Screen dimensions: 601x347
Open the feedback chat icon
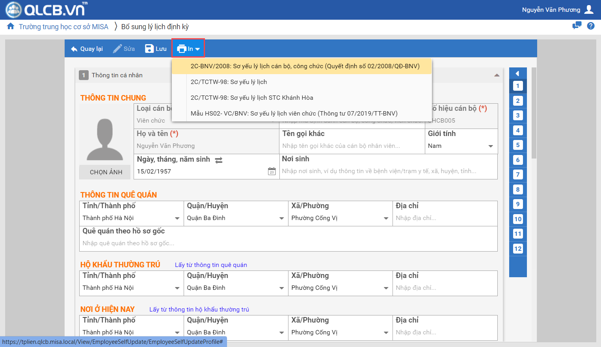coord(577,26)
